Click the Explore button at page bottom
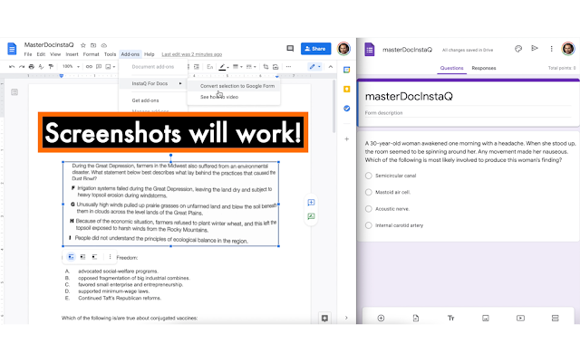580x362 pixels. click(324, 318)
